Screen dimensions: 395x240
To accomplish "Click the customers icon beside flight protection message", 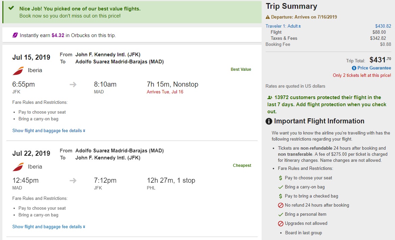I will [x=269, y=98].
